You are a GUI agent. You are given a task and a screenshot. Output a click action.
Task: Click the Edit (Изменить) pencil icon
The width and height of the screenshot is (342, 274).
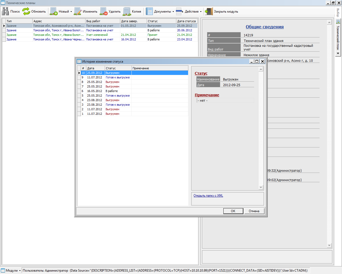78,11
